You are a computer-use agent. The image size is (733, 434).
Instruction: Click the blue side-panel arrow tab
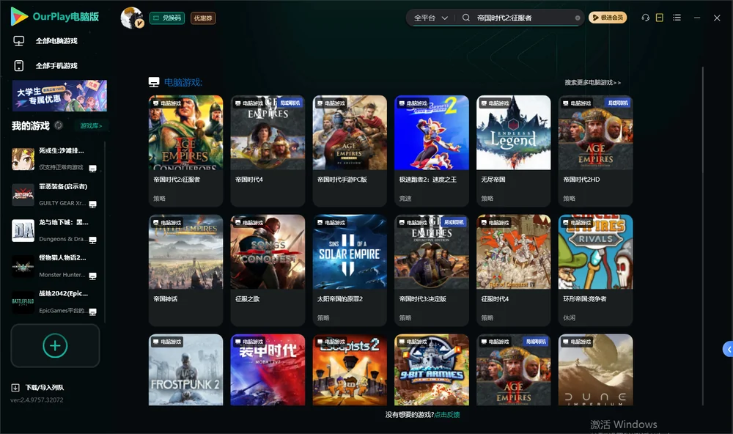[728, 350]
